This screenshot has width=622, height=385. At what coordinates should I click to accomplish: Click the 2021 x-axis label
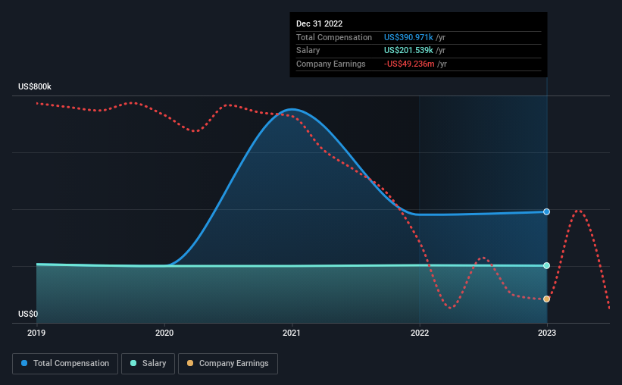point(292,333)
